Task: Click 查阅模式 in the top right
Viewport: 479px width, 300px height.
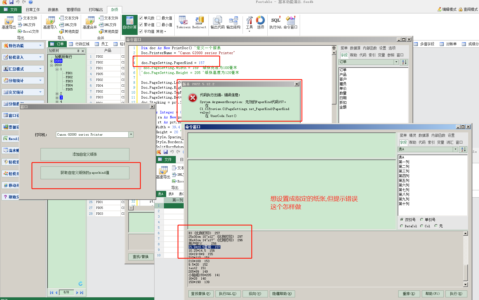Action: (x=468, y=9)
